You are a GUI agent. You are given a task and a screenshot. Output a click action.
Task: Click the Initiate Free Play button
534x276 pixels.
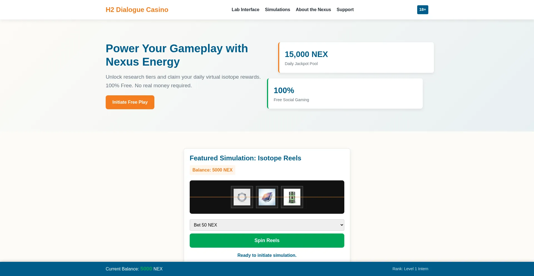click(x=130, y=102)
